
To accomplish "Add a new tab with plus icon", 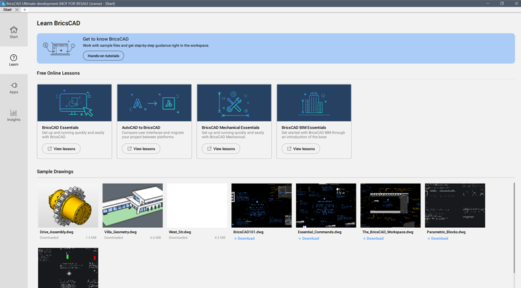I will pyautogui.click(x=24, y=10).
